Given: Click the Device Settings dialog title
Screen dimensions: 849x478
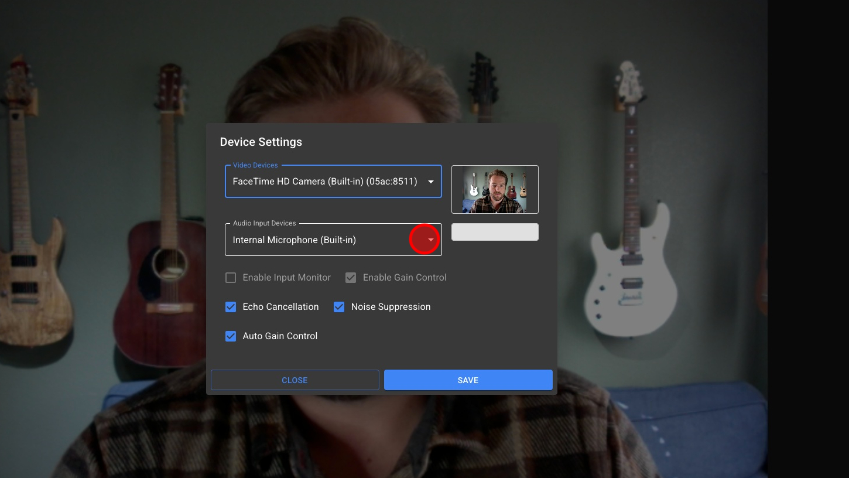Looking at the screenshot, I should point(261,142).
